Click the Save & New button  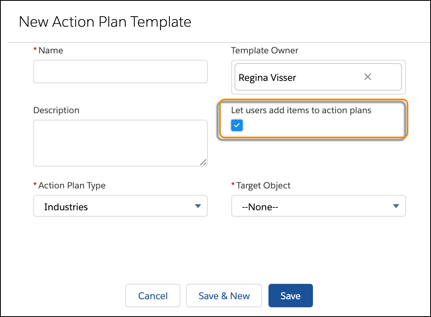point(224,296)
